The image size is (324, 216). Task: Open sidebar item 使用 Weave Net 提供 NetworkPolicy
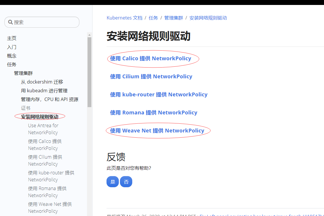[x=50, y=208]
